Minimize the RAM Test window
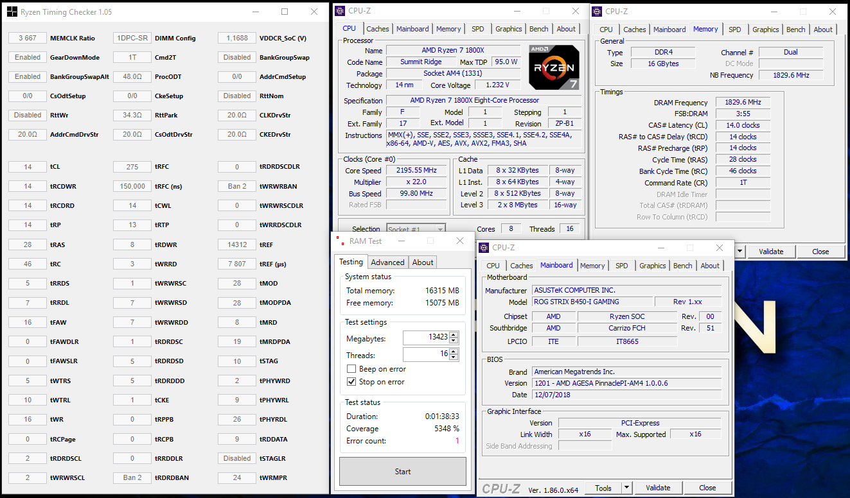Image resolution: width=850 pixels, height=498 pixels. click(402, 241)
